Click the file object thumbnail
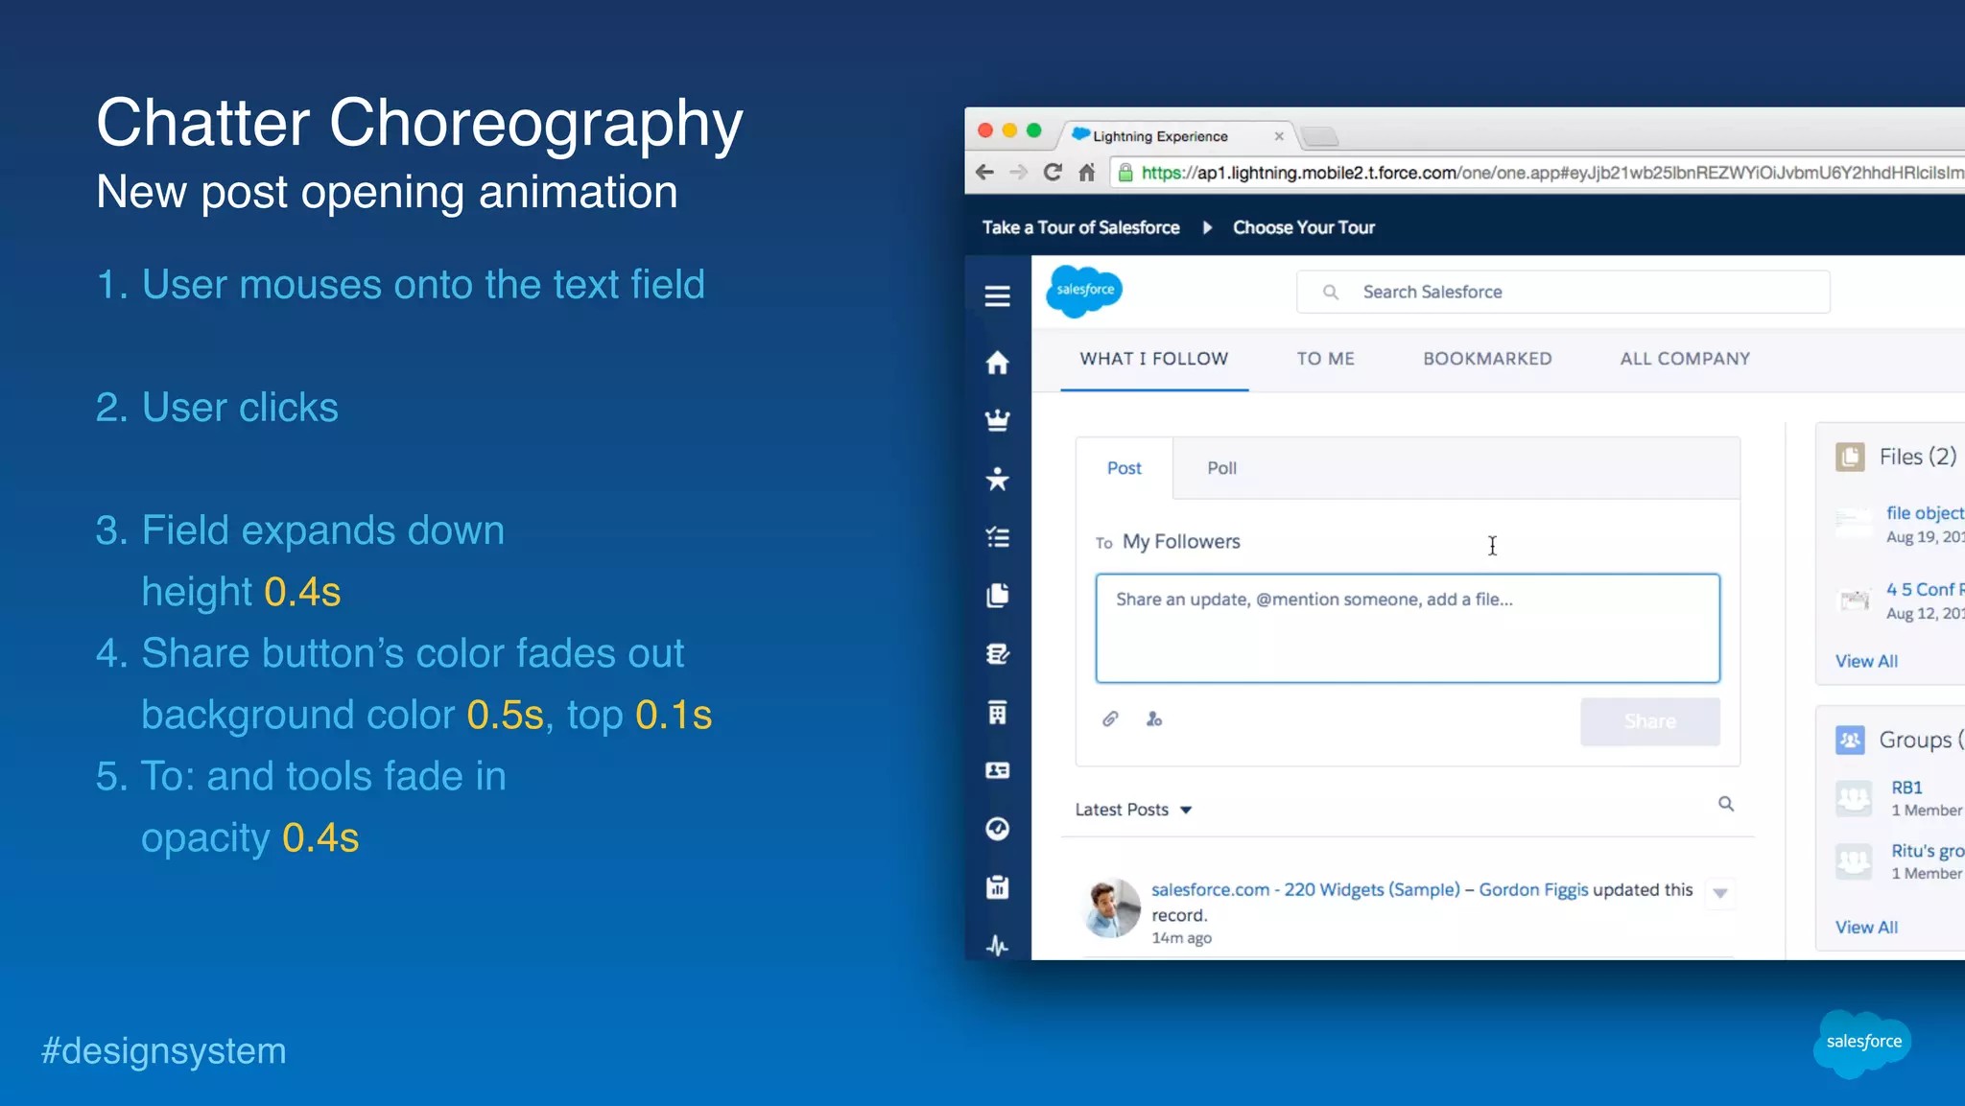The width and height of the screenshot is (1965, 1106). (1854, 523)
